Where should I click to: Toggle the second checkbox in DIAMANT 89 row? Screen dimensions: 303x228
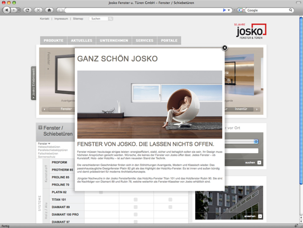(x=170, y=207)
